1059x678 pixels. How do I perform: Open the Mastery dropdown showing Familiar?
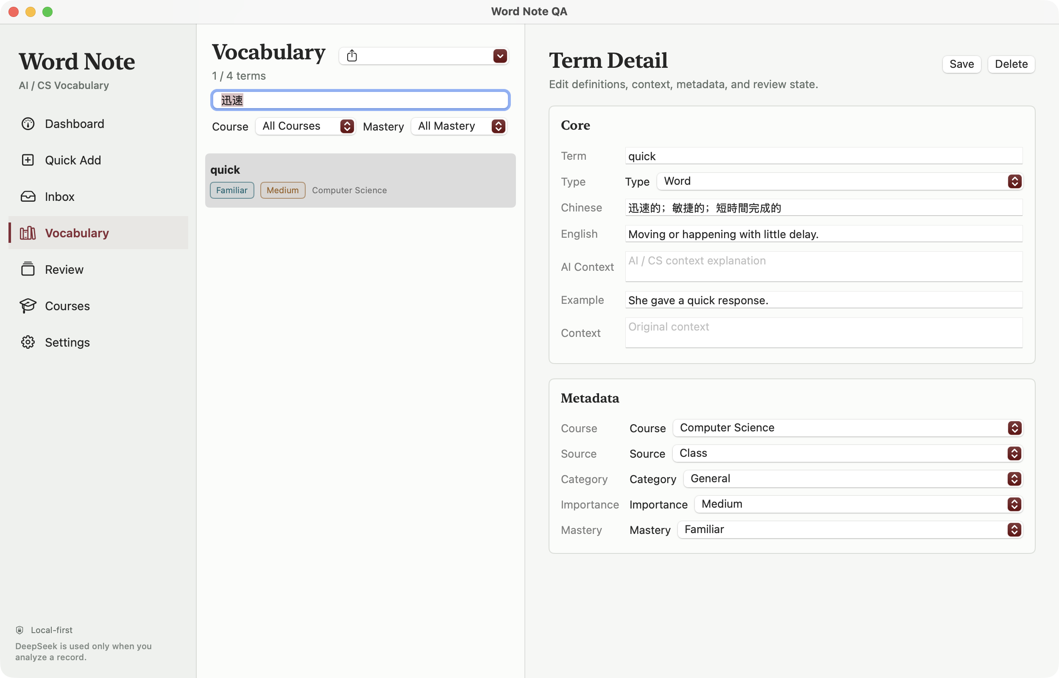coord(850,530)
